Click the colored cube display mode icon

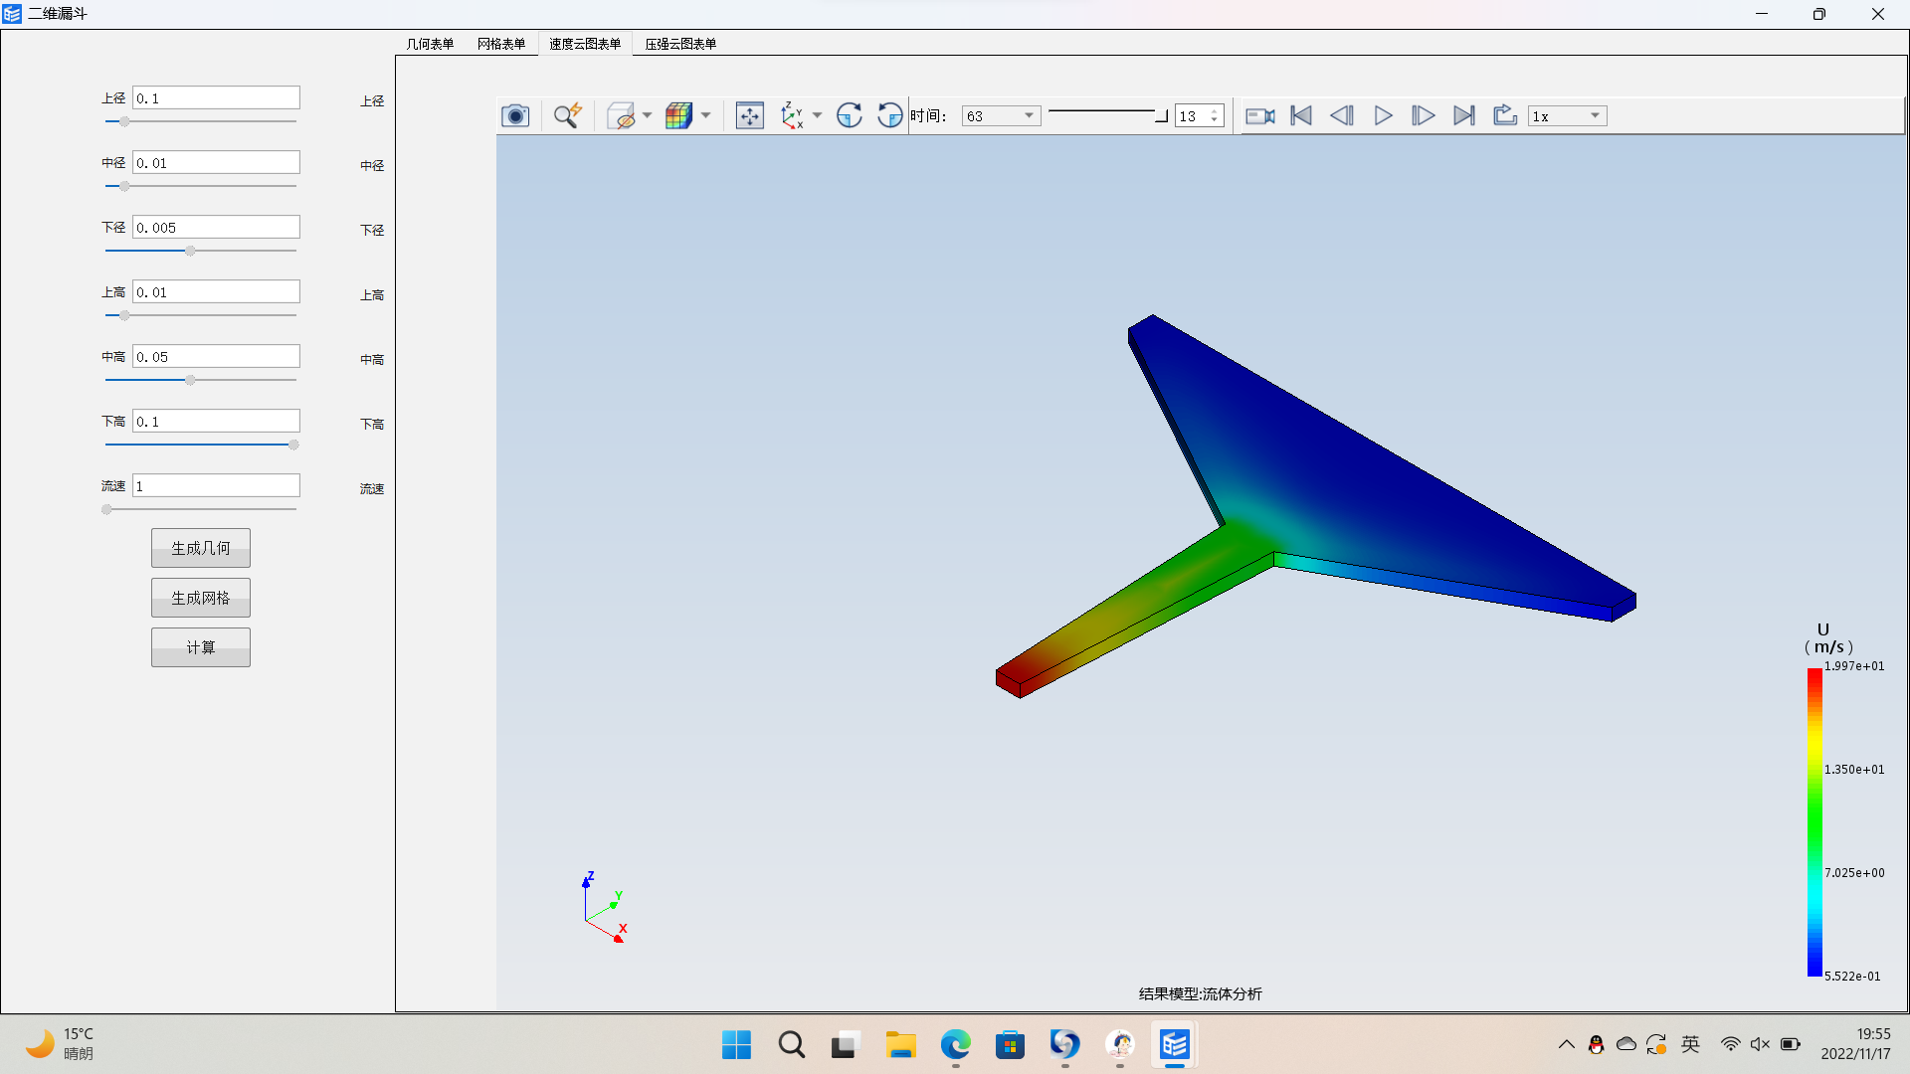point(679,115)
